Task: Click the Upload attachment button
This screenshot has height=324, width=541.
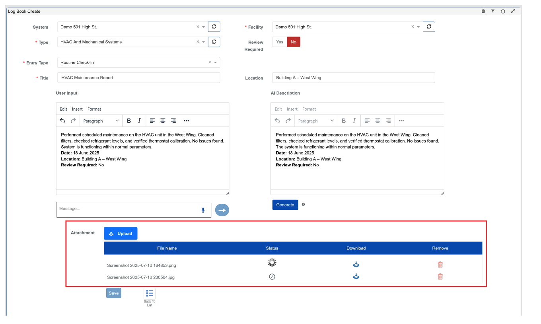Action: [121, 234]
